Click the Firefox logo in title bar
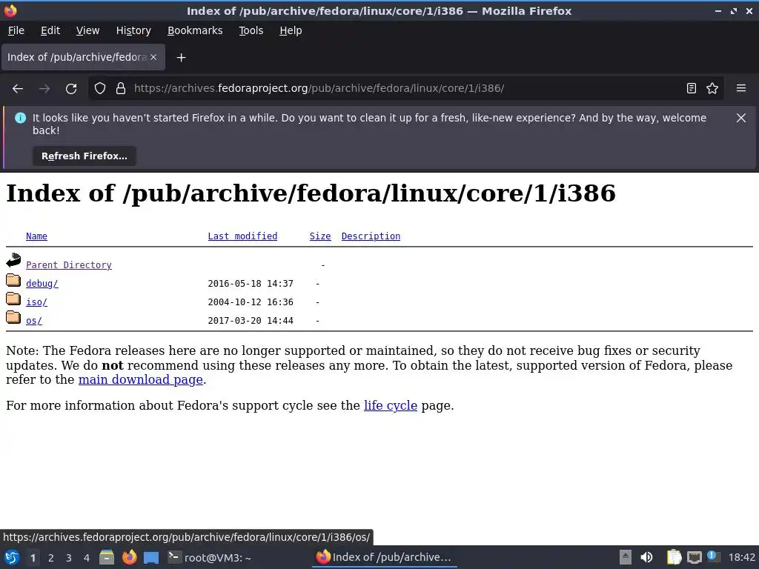This screenshot has width=759, height=569. tap(10, 10)
